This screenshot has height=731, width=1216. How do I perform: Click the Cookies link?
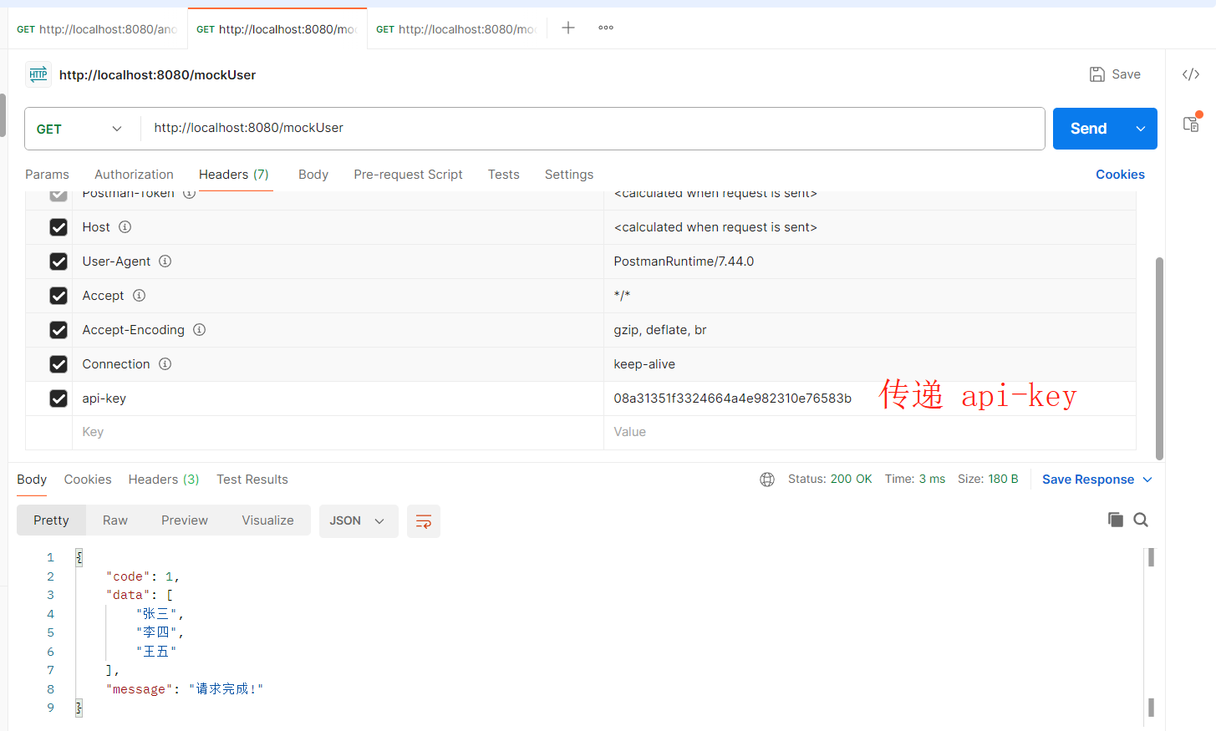(x=1120, y=175)
